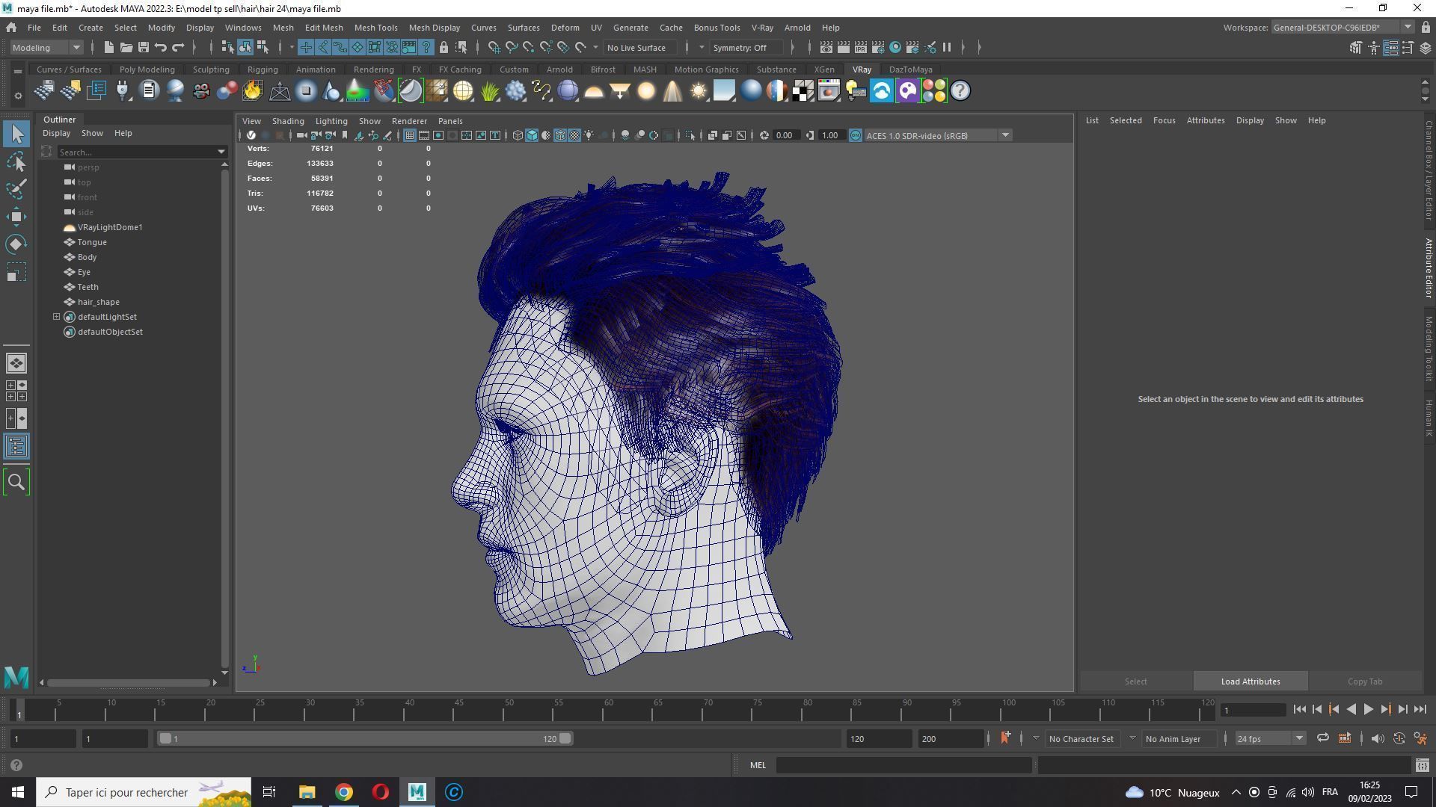This screenshot has height=807, width=1436.
Task: Open the Mesh Tools menu
Action: (x=375, y=28)
